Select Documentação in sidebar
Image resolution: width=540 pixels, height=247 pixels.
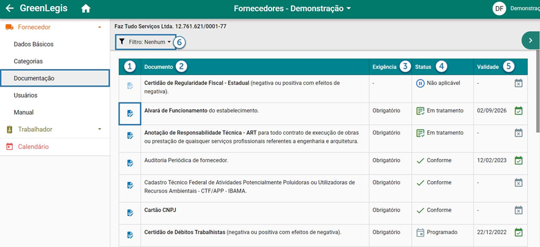pos(55,78)
